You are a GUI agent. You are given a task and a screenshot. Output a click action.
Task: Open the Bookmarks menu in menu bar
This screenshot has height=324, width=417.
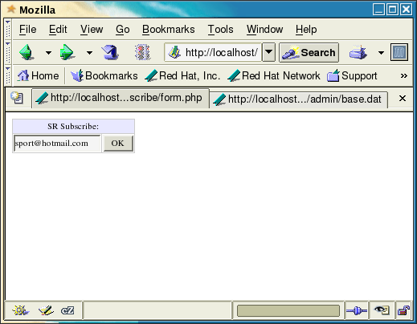(169, 29)
